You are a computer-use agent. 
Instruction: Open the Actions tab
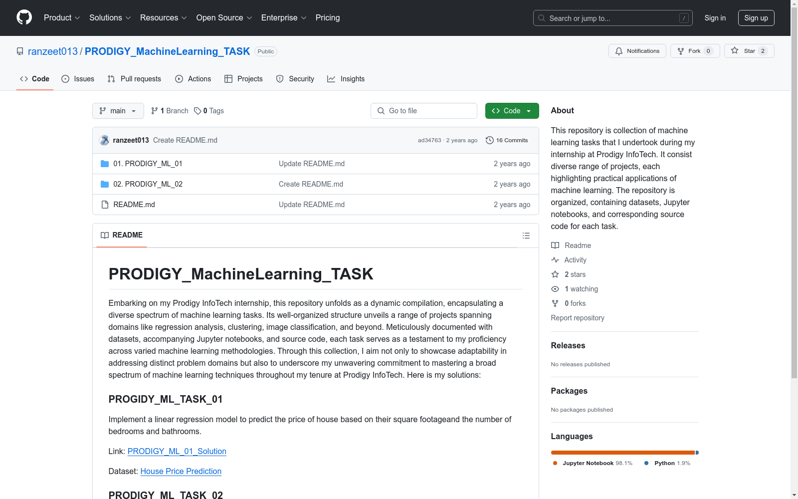(193, 79)
